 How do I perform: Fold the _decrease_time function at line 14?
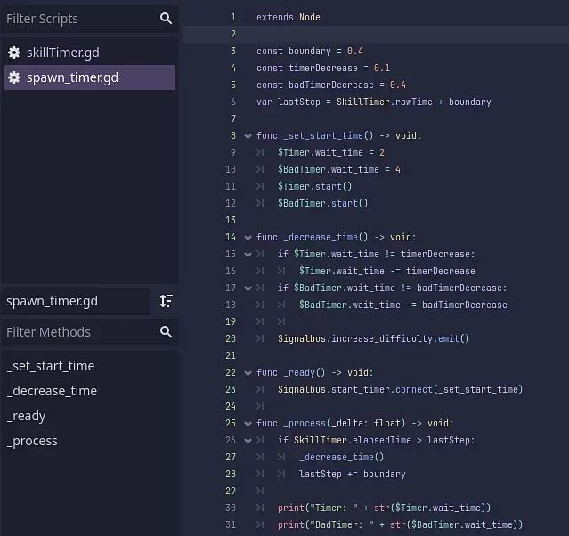247,238
